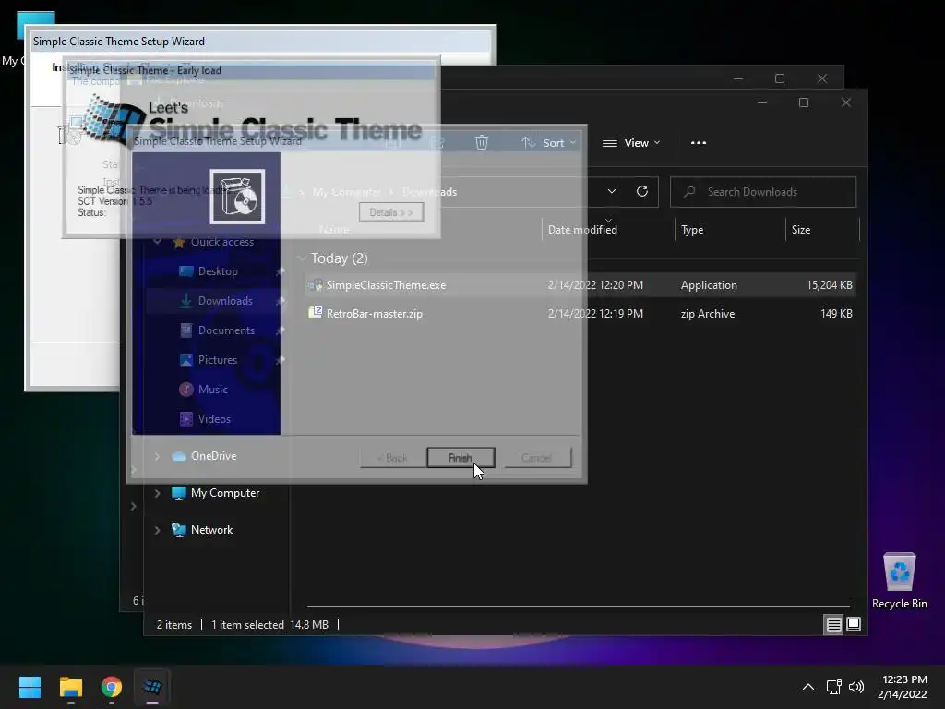Click Downloads in the address breadcrumb
Viewport: 945px width, 709px height.
pos(430,192)
